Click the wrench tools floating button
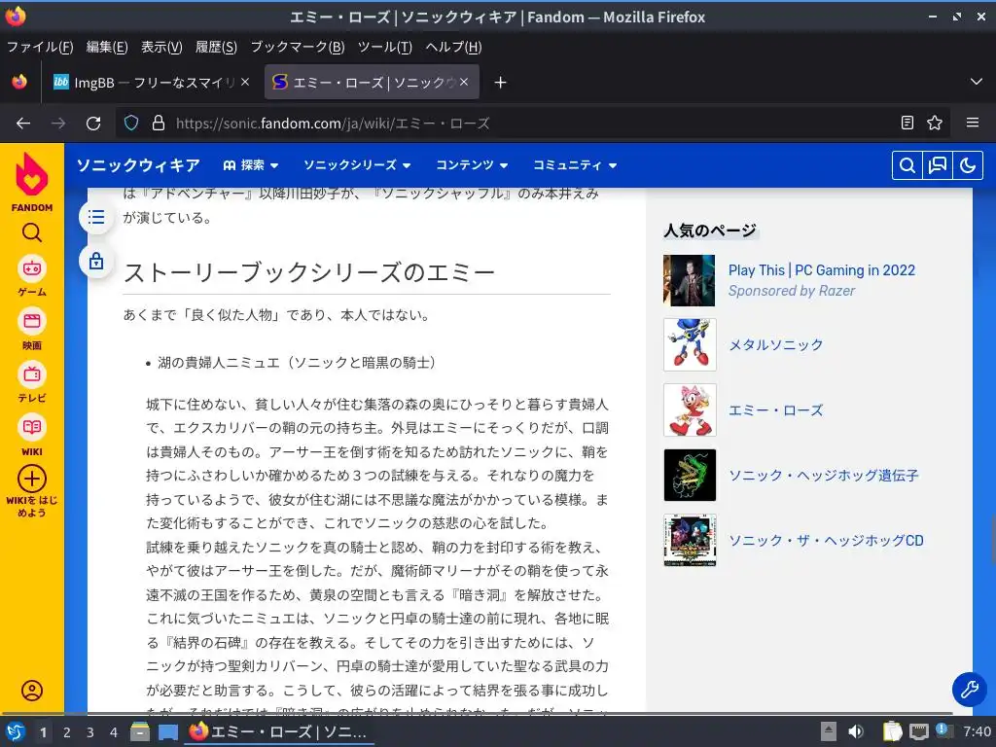The image size is (996, 747). [970, 689]
